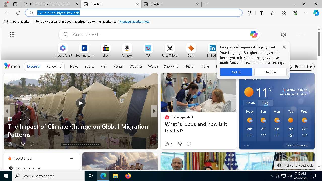This screenshot has height=181, width=322.
Task: Focus the Search the web field
Action: pyautogui.click(x=159, y=34)
